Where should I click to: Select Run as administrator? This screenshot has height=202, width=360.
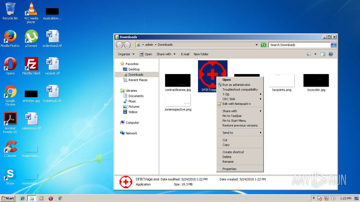point(240,85)
